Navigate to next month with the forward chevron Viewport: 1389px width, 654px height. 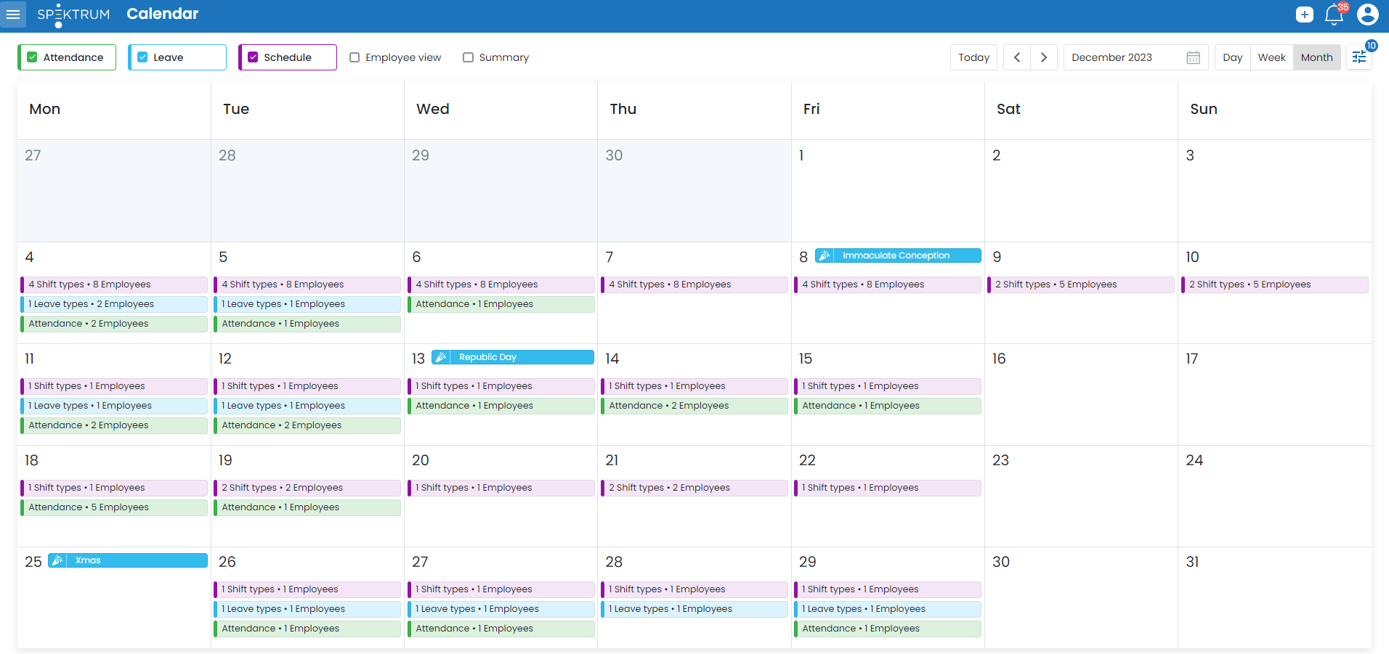(1044, 57)
